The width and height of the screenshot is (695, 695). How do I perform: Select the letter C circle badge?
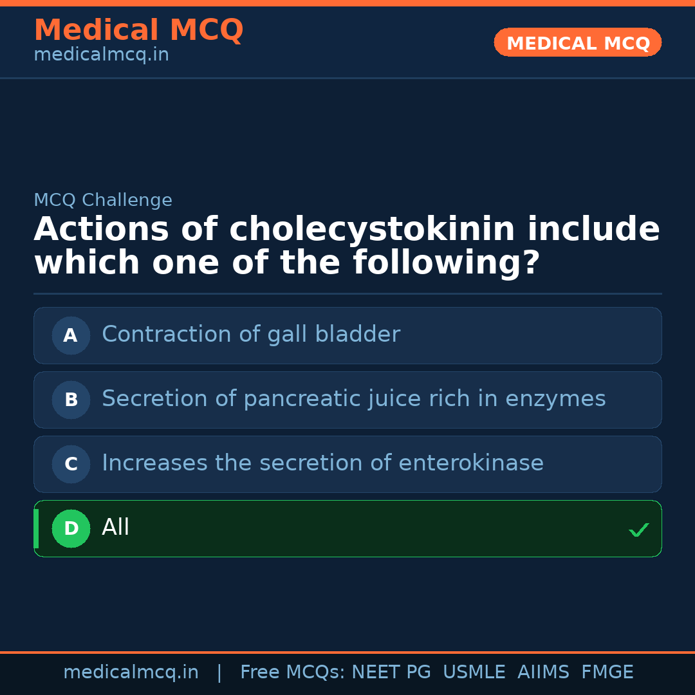pos(71,464)
